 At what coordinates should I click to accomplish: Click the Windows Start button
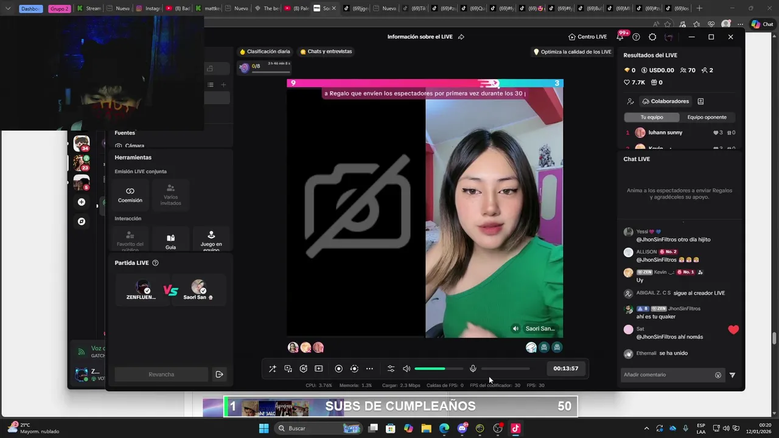click(x=264, y=428)
